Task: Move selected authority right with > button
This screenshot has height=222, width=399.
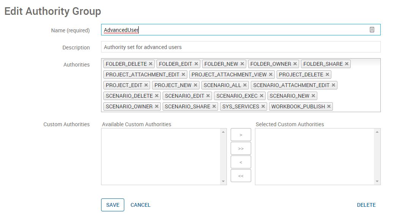Action: click(241, 135)
